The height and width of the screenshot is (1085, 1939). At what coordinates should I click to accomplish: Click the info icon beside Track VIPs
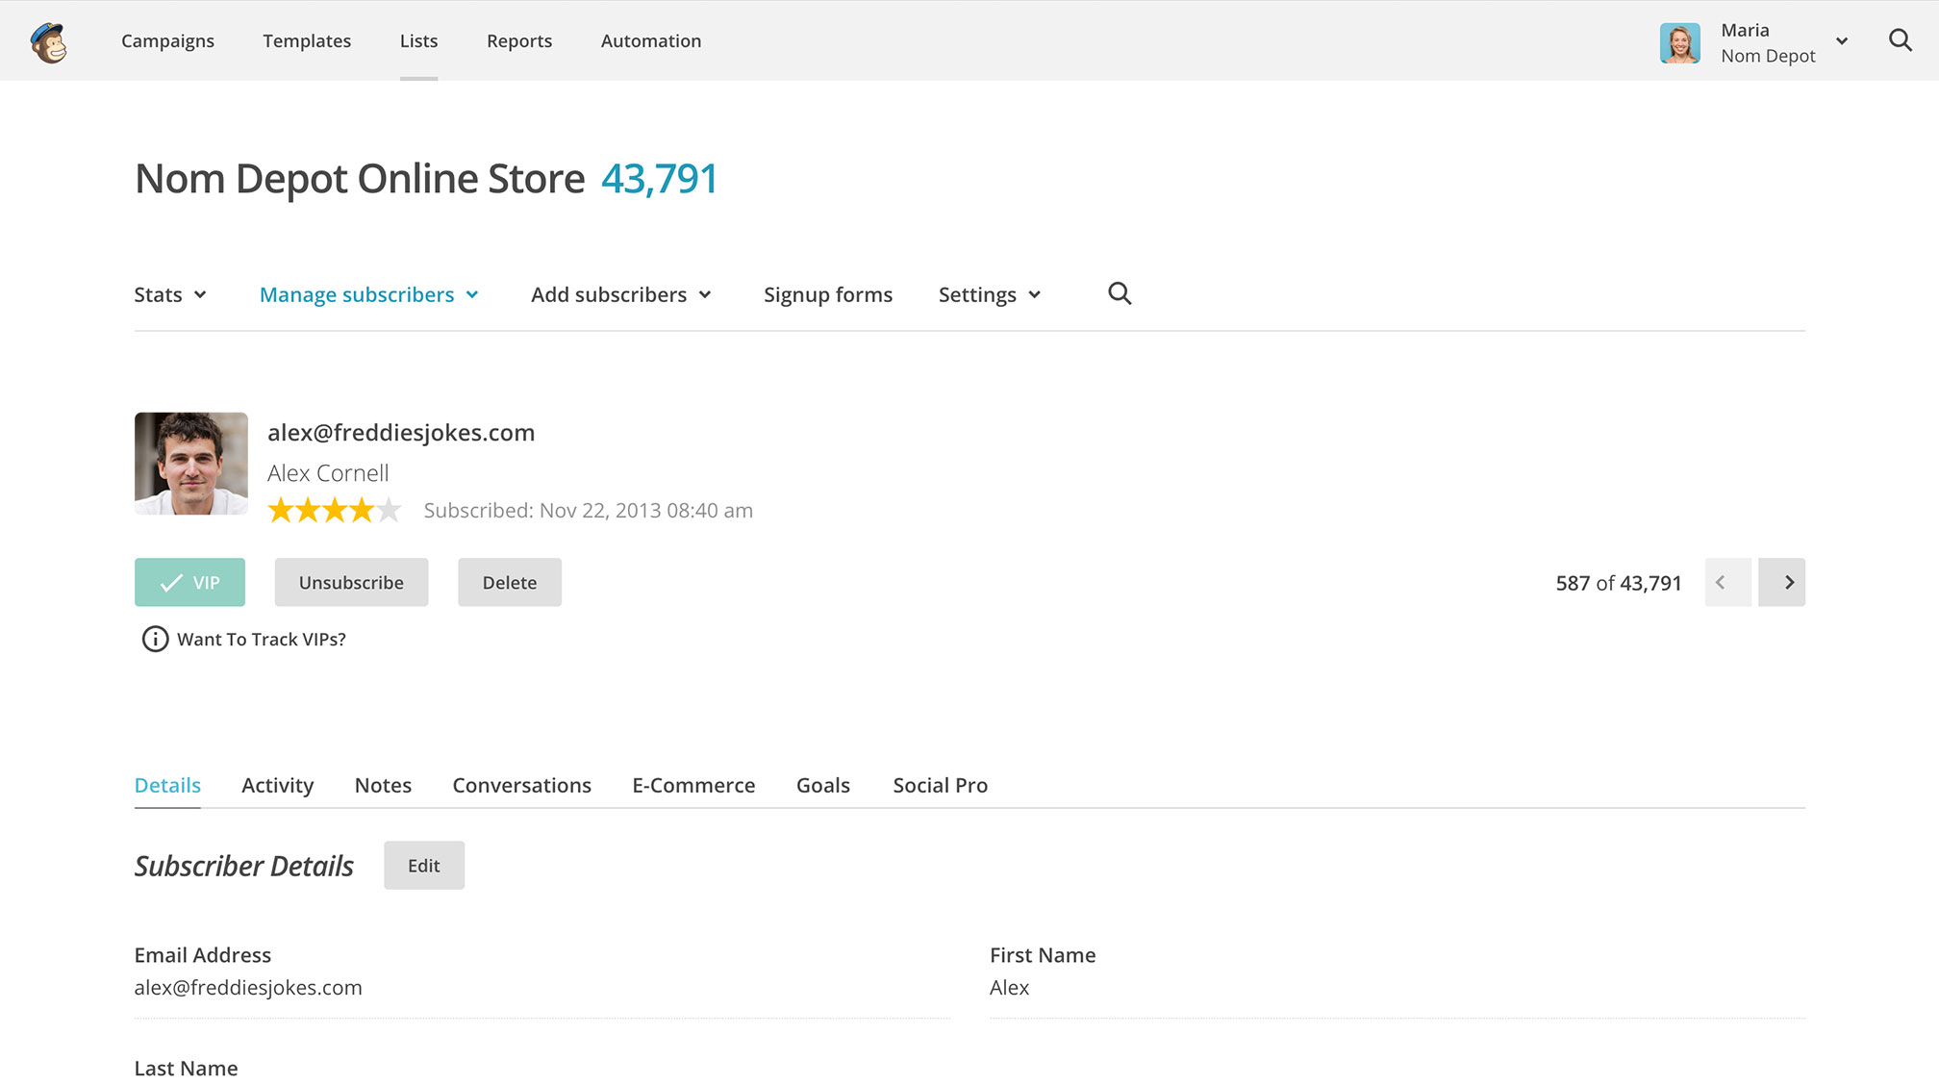(x=155, y=639)
